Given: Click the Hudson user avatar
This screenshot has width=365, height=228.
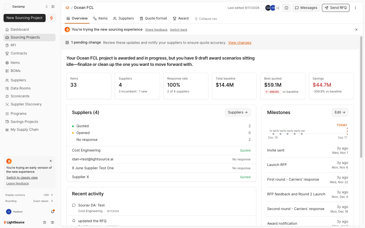Looking at the screenshot, I should click(x=9, y=212).
